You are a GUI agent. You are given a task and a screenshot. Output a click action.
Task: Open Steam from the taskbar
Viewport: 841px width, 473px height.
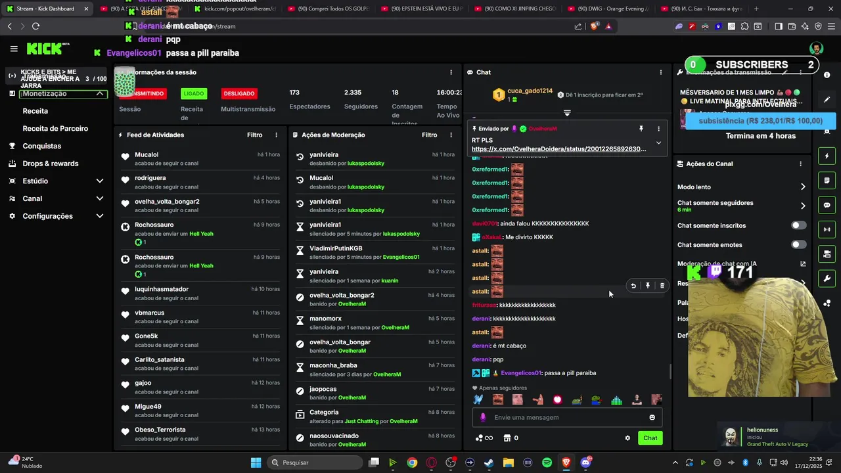489,462
